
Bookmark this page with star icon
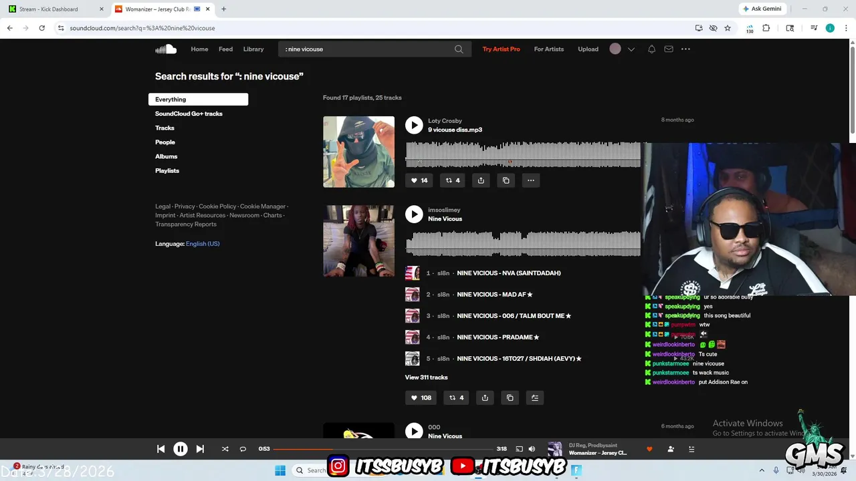tap(728, 28)
